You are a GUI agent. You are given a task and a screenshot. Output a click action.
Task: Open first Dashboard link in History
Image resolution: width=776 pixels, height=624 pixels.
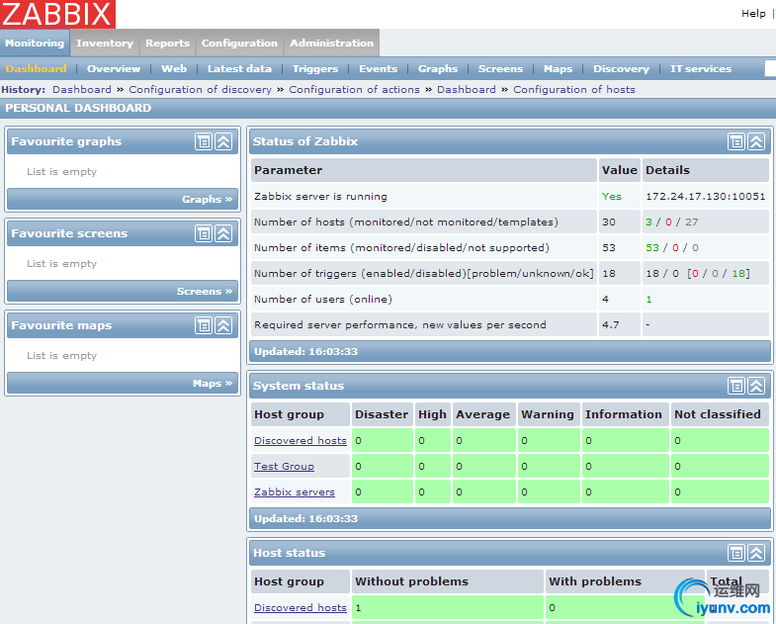pyautogui.click(x=82, y=90)
